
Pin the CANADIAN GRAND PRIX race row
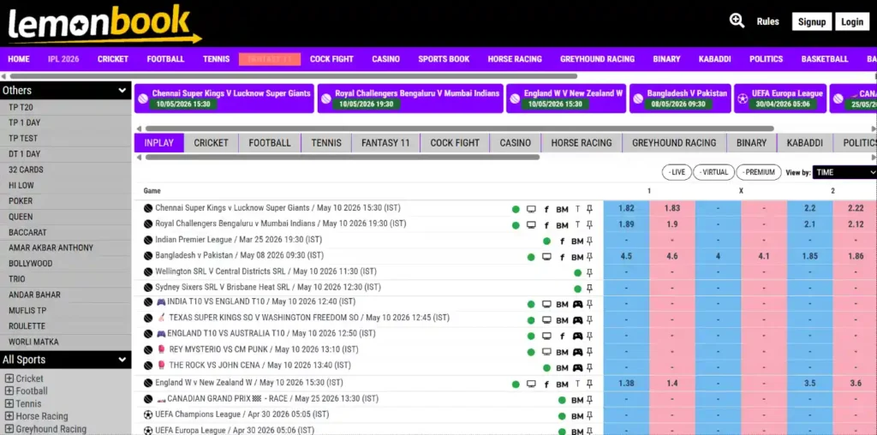589,400
